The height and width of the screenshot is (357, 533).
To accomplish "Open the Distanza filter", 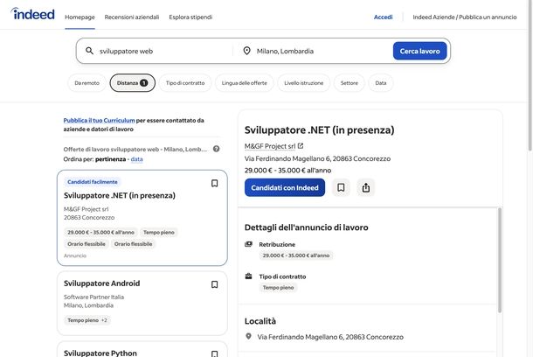I will point(133,83).
